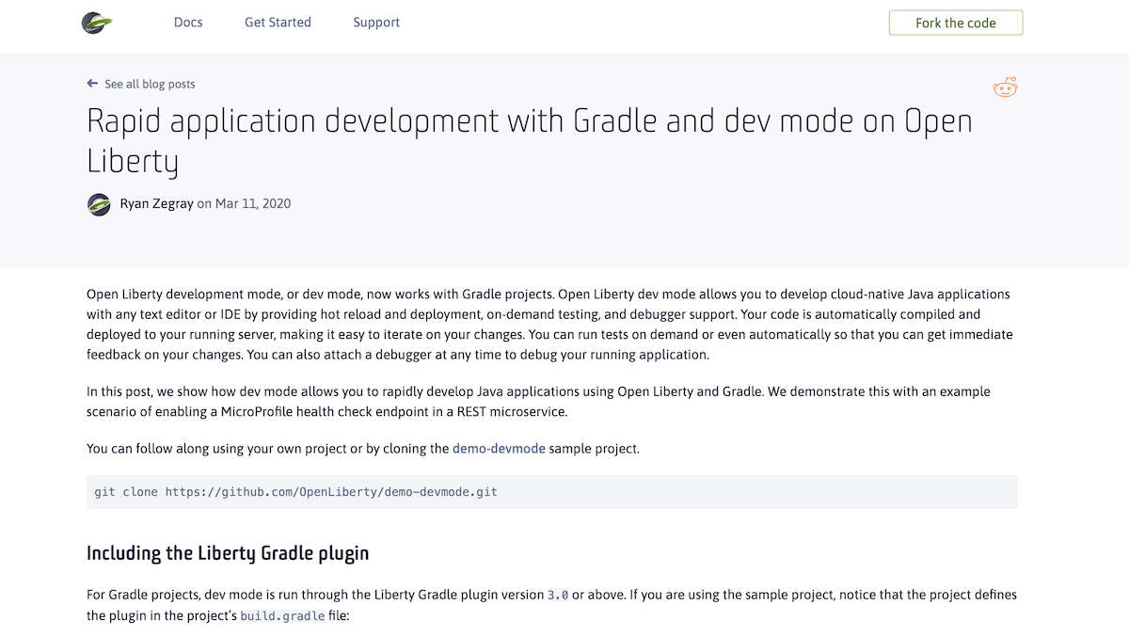Screen dimensions: 1129x637
Task: Click the Open Liberty logo icon
Action: coord(97,23)
